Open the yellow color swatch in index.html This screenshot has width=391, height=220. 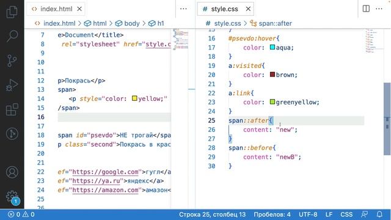click(134, 98)
